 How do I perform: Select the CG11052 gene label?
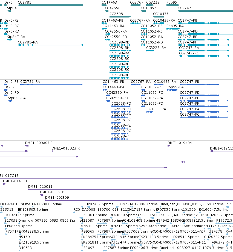148,8
